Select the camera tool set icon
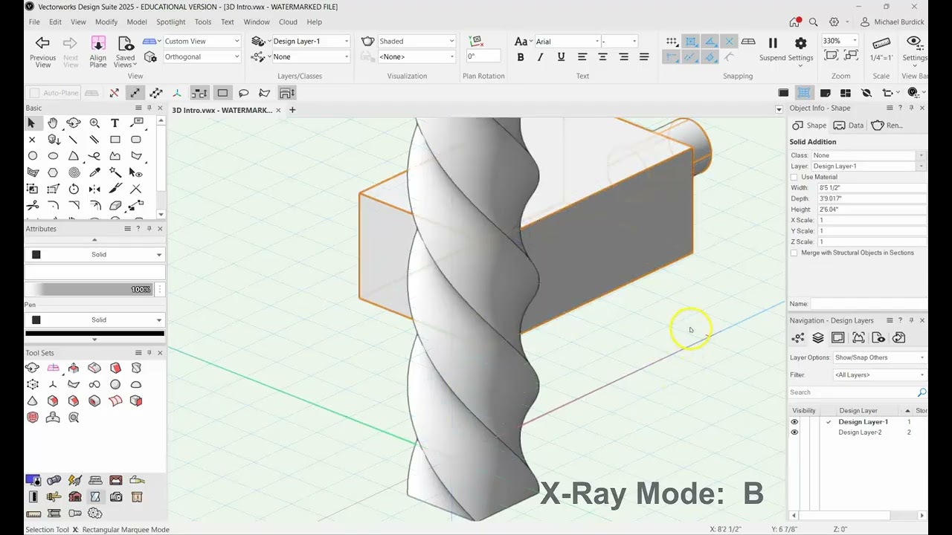This screenshot has width=952, height=535. pos(116,496)
